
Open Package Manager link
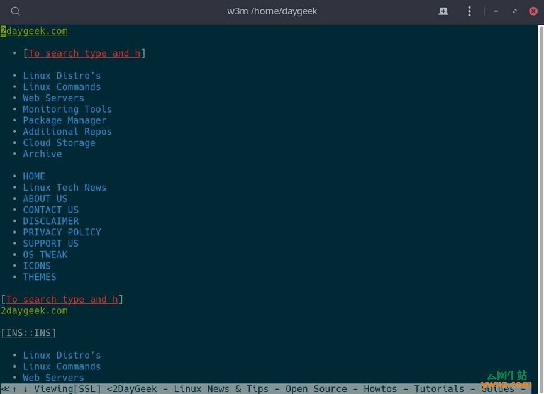click(65, 120)
